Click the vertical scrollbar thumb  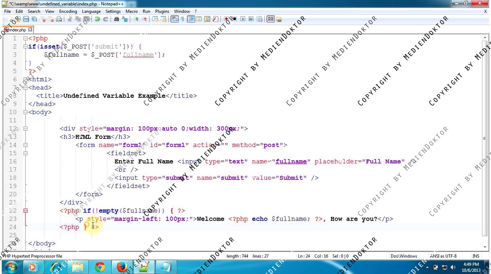485,138
